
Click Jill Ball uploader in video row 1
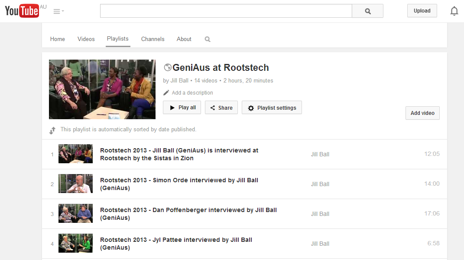(x=320, y=154)
